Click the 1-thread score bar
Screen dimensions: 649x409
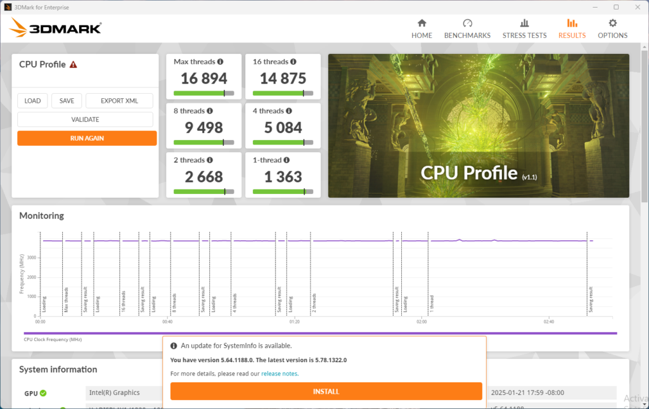[283, 192]
